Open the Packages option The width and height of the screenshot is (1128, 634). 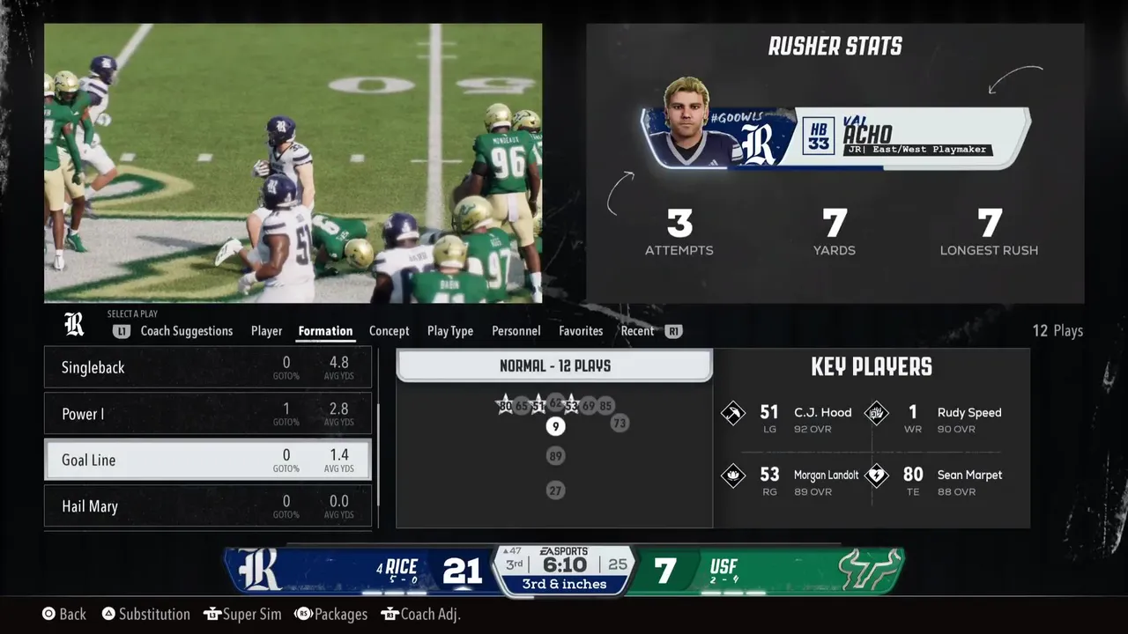pyautogui.click(x=341, y=614)
